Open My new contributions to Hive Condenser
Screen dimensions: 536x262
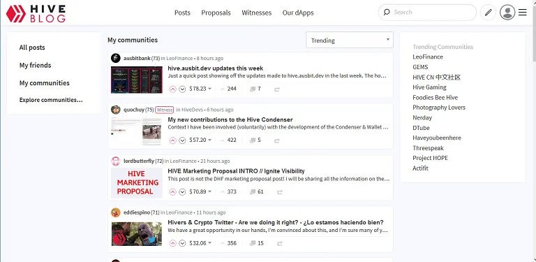[x=230, y=119]
